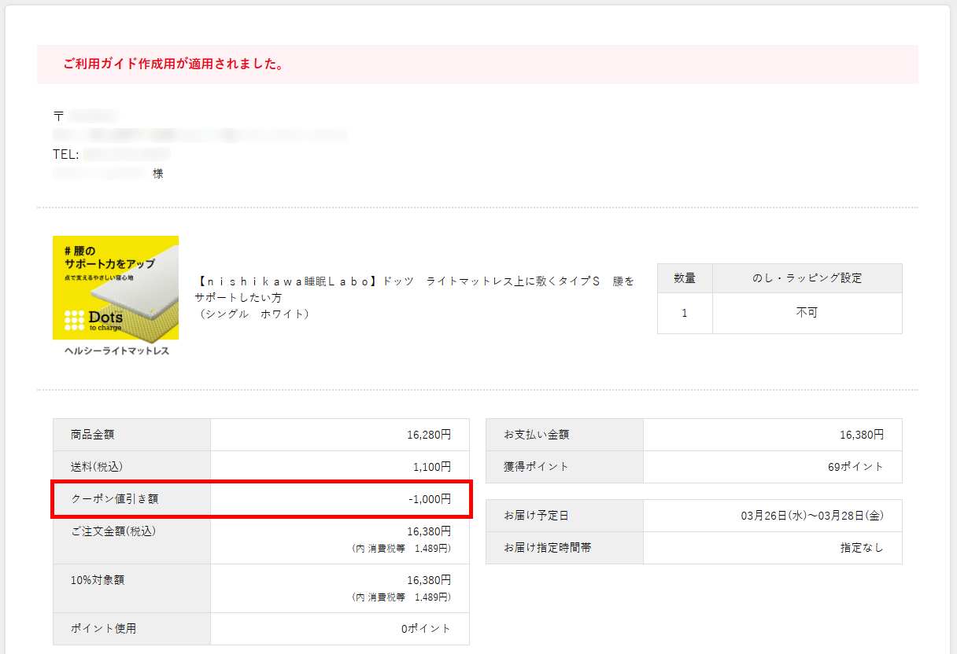The height and width of the screenshot is (654, 957).
Task: Click the ポイント使用 row label
Action: coord(103,629)
